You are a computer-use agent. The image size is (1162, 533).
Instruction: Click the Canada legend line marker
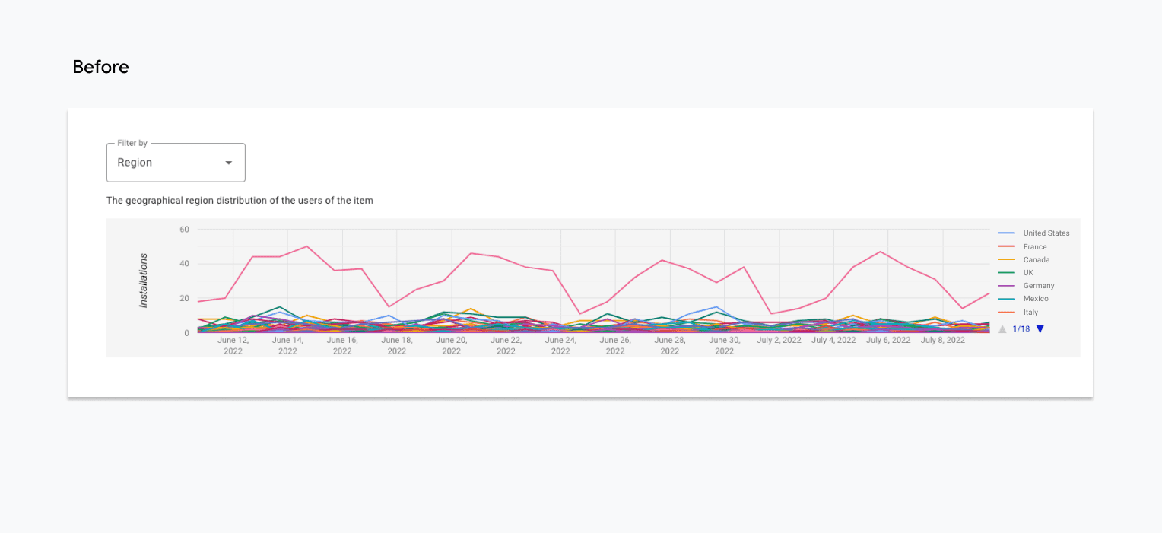(x=1005, y=259)
